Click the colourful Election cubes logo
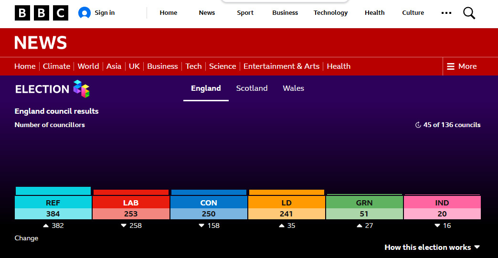This screenshot has width=498, height=258. pos(81,89)
